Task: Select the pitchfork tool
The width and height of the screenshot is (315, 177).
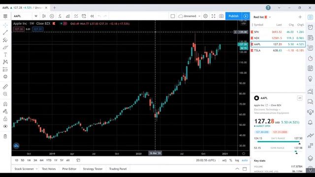Action: pyautogui.click(x=5, y=40)
